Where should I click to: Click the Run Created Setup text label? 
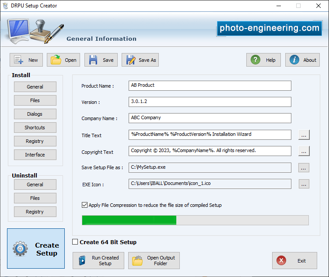pyautogui.click(x=105, y=261)
